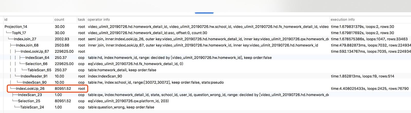Select the Projection_14 root row

click(x=16, y=27)
